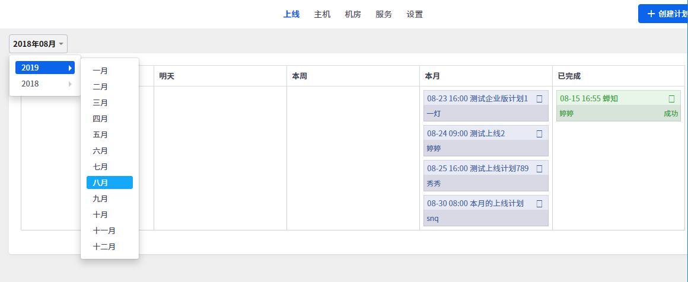Click the 上线 navigation tab
Screen dimensions: 688x282
click(291, 14)
